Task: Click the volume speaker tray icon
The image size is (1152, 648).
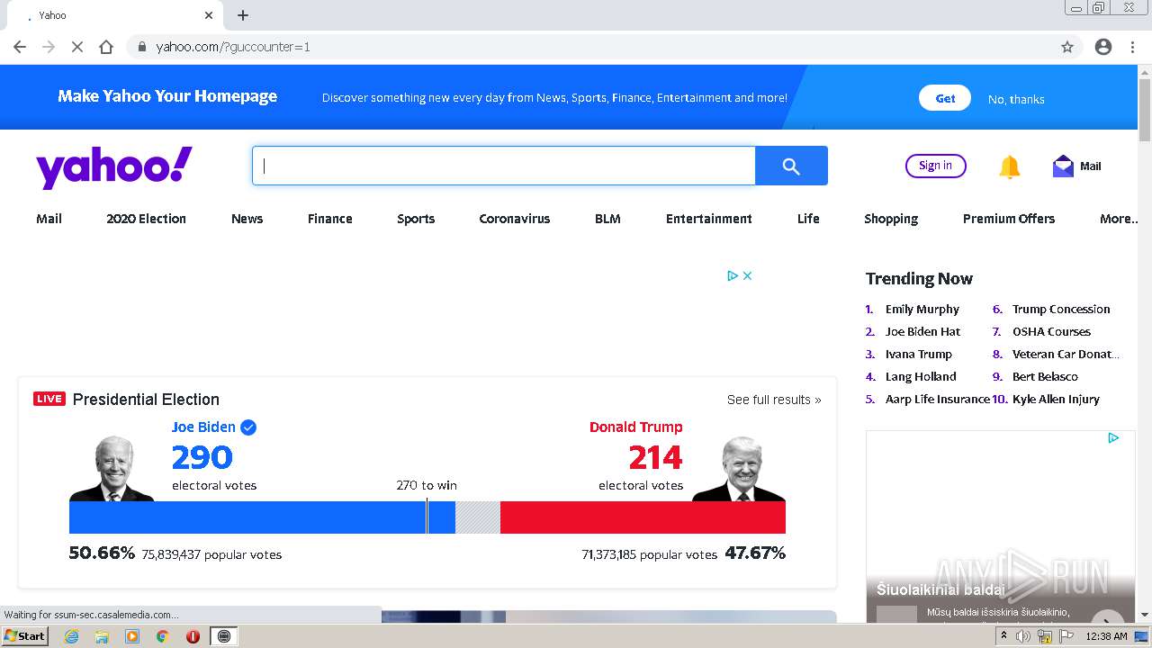Action: 1023,636
